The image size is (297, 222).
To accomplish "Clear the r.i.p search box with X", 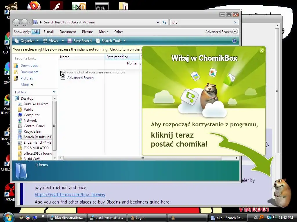I will coord(235,22).
